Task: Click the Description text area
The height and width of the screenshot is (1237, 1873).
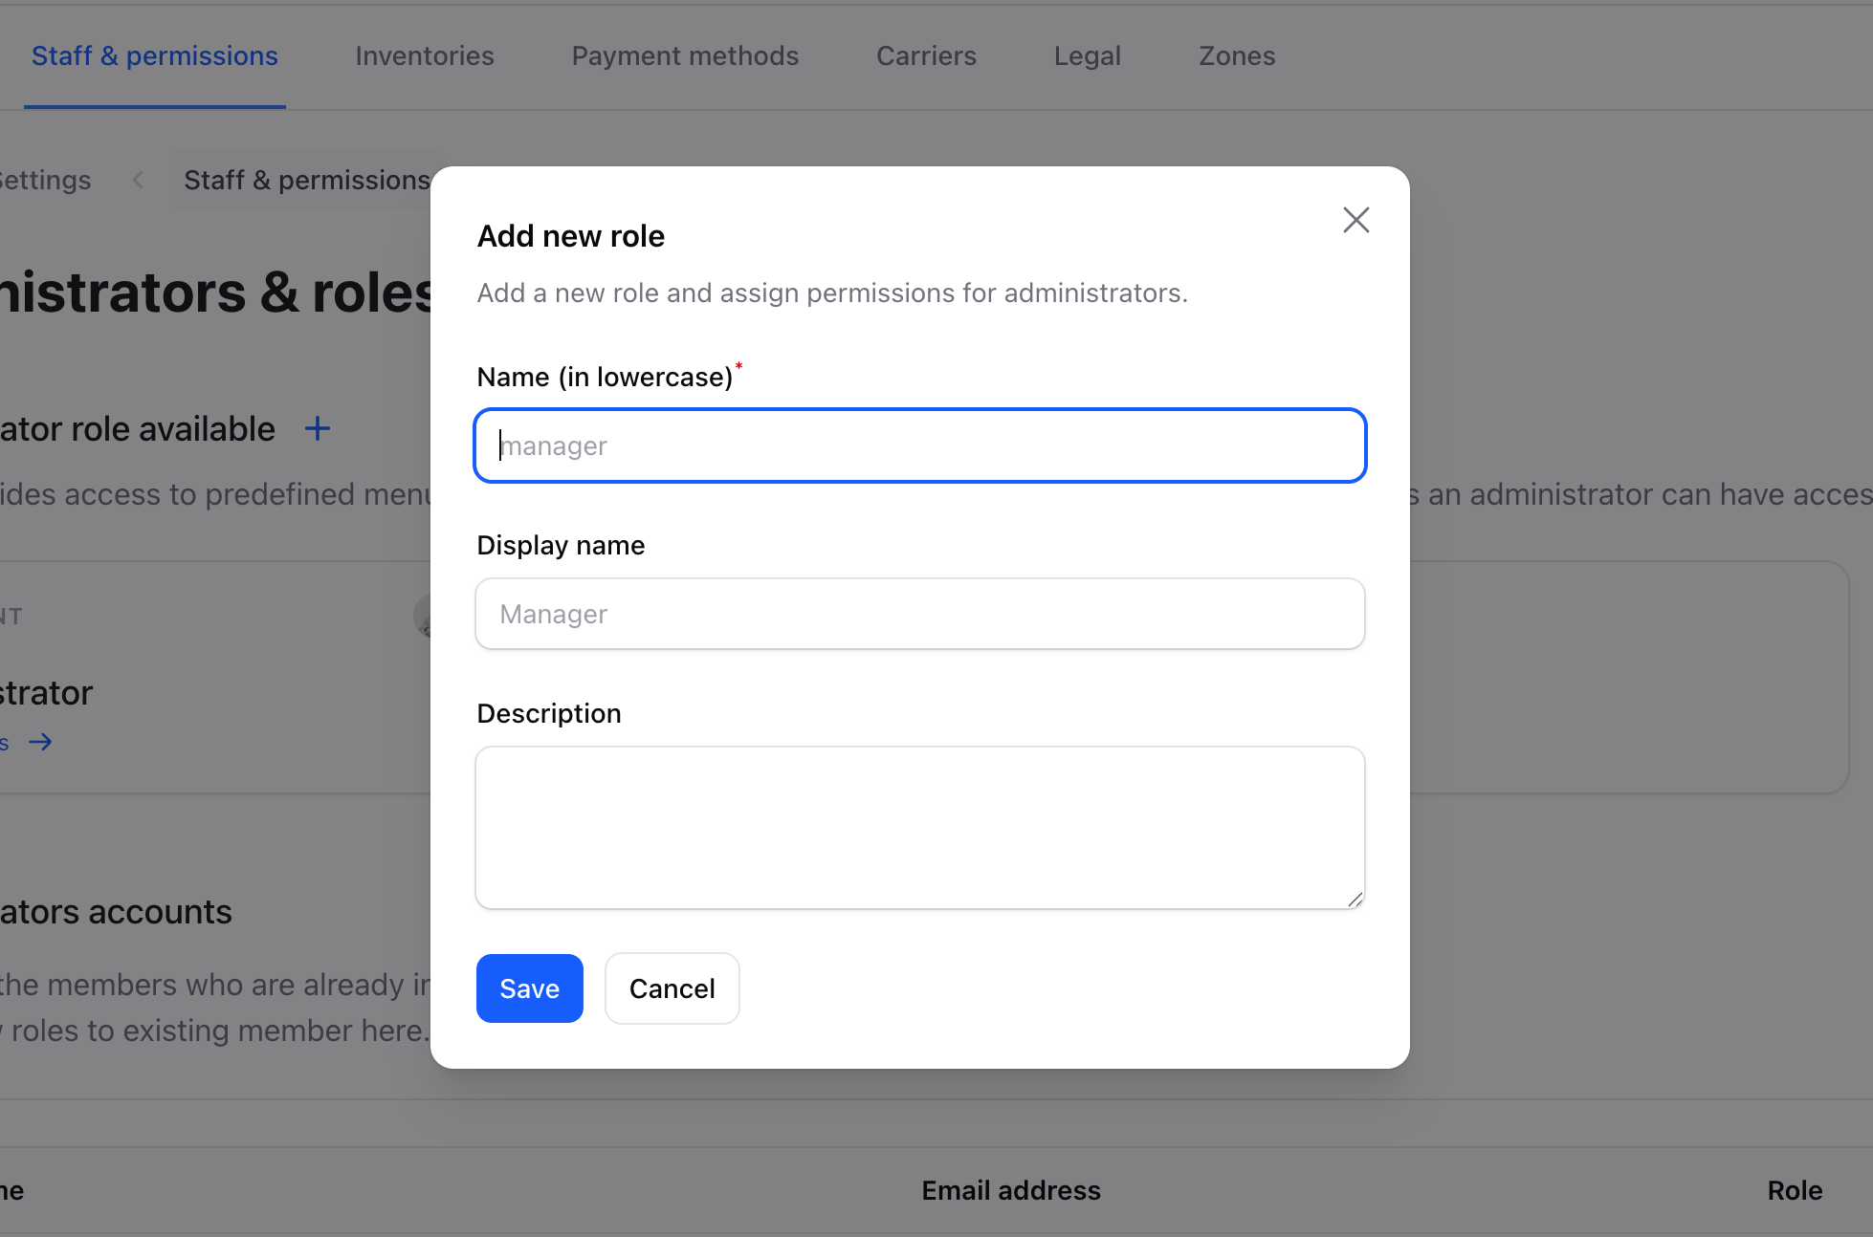Action: tap(920, 828)
